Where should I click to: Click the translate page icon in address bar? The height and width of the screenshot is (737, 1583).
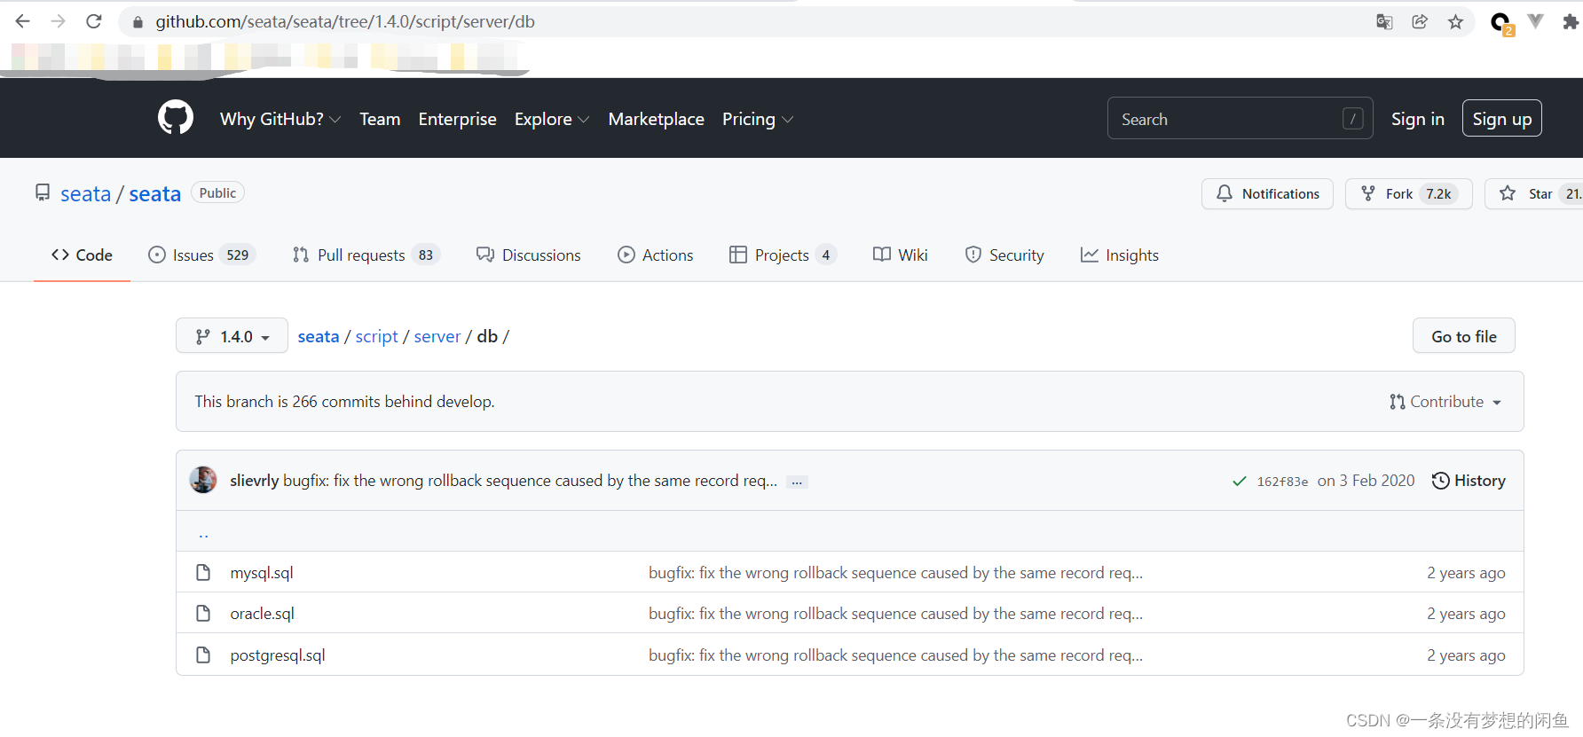[x=1384, y=21]
